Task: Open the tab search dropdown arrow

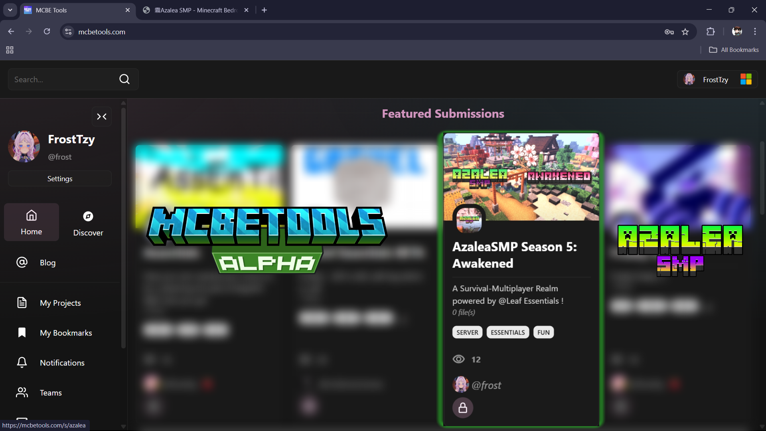Action: pyautogui.click(x=10, y=10)
